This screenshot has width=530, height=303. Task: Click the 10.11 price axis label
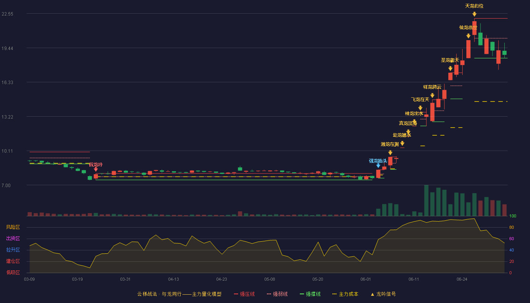pos(8,151)
